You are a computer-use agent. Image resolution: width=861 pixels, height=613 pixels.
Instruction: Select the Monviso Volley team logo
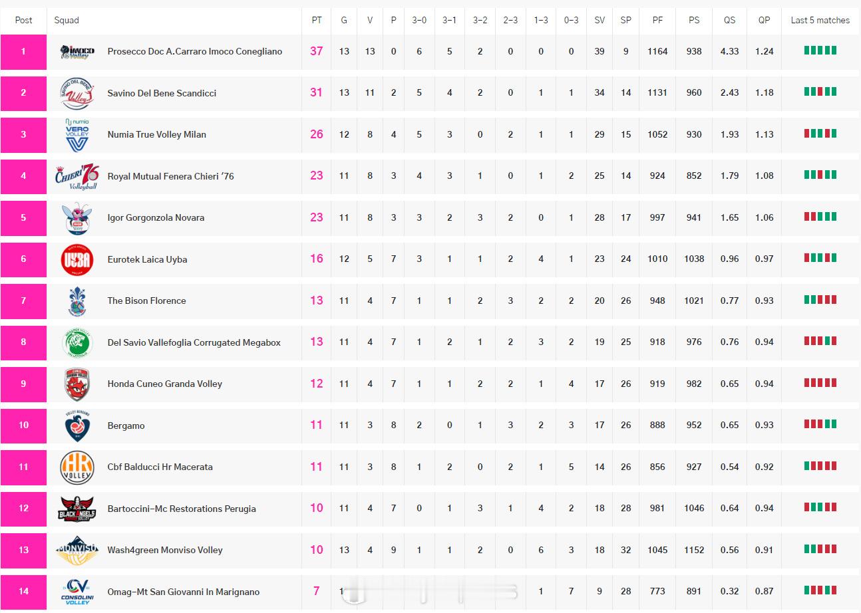click(x=77, y=551)
